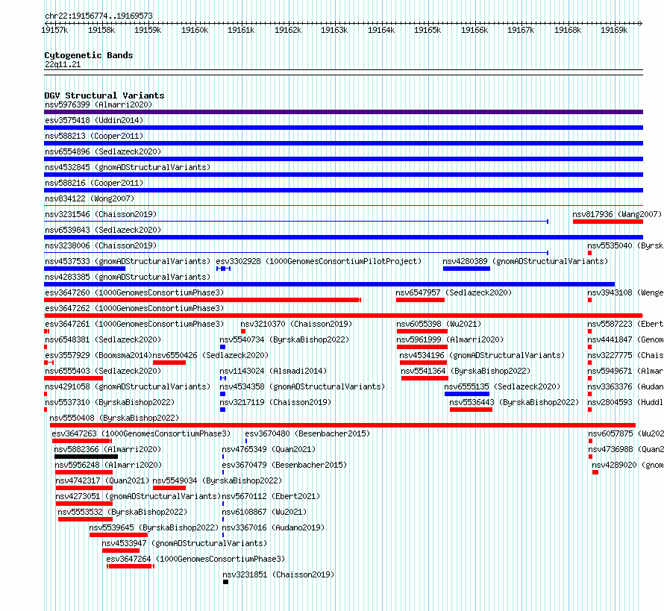Open nsv4280389 (gnomADStructuralVariants) variant
Viewport: 664px width, 611px height.
525,261
